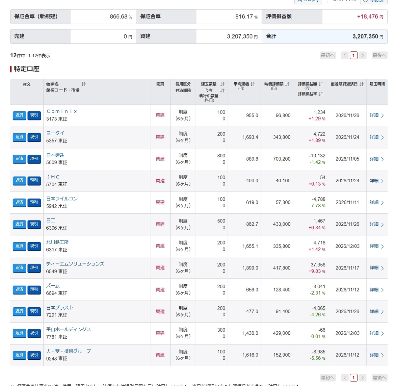
Task: Click 最後へ at top pagination
Action: pyautogui.click(x=379, y=55)
